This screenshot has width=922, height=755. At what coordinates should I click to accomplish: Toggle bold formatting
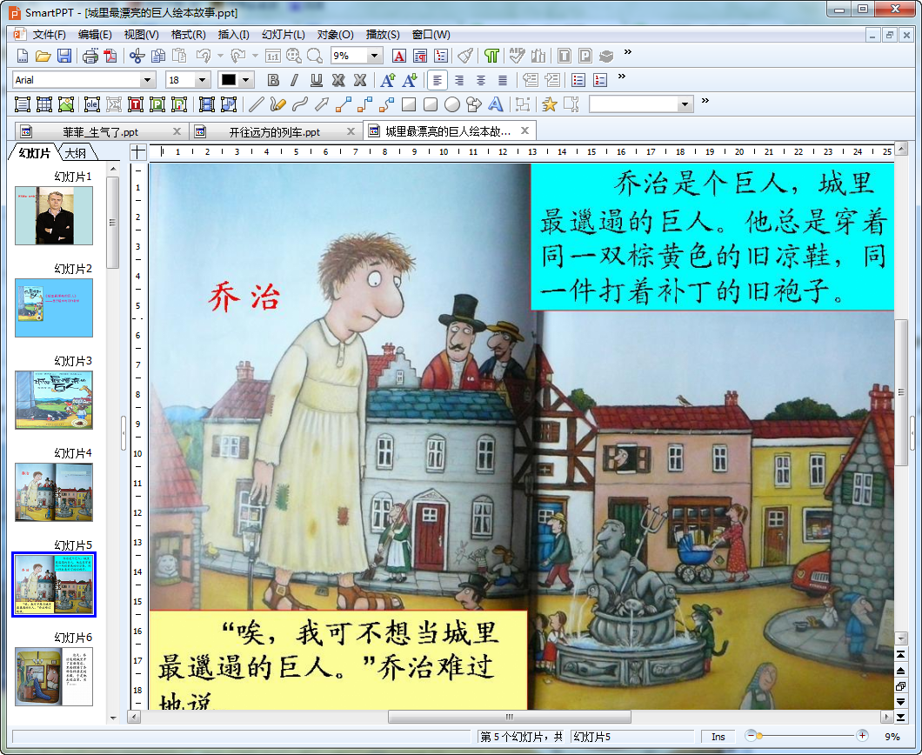coord(273,80)
